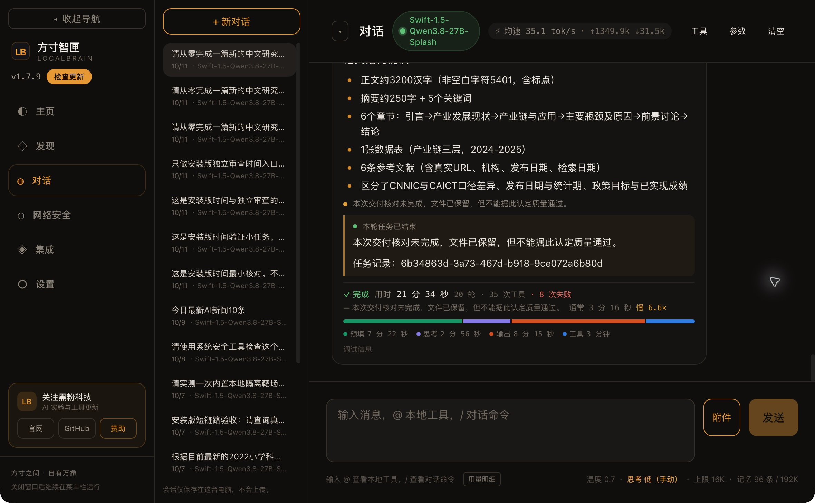Click the 任务记录 ID 6b34863d text

click(x=478, y=263)
